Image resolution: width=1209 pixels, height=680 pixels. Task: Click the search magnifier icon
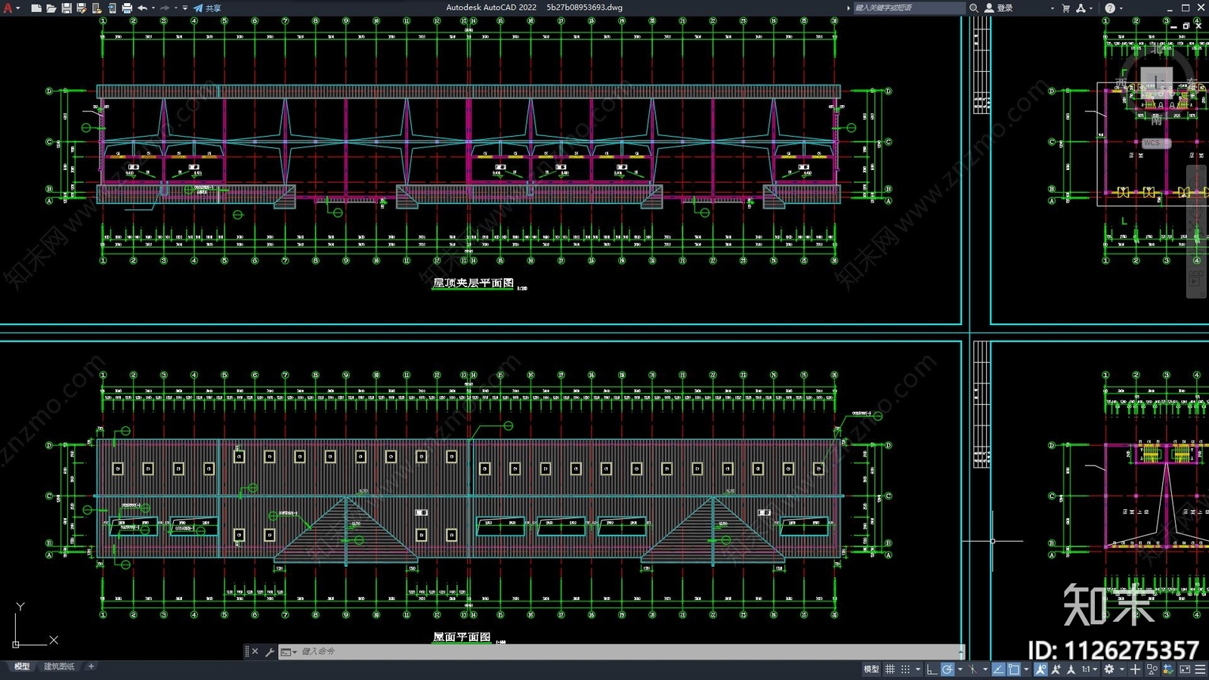pos(974,8)
